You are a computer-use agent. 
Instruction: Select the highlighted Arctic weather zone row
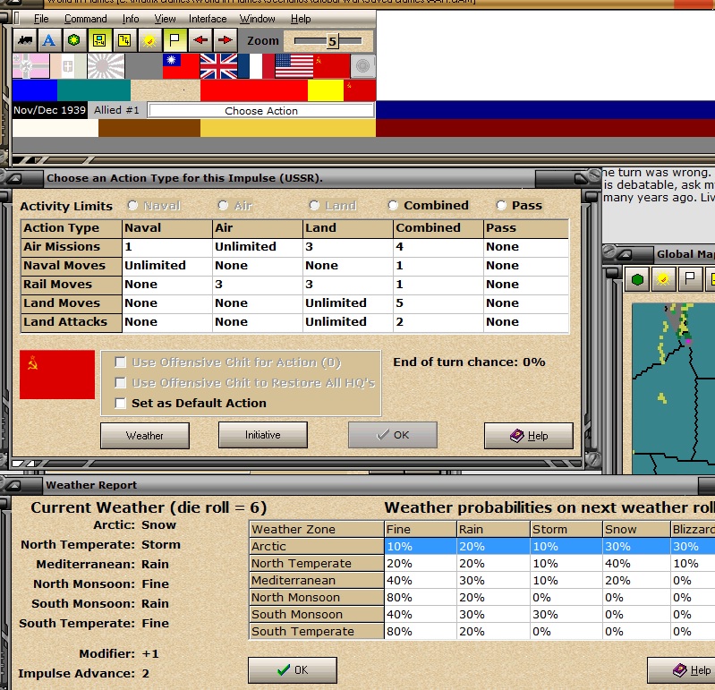tap(482, 546)
